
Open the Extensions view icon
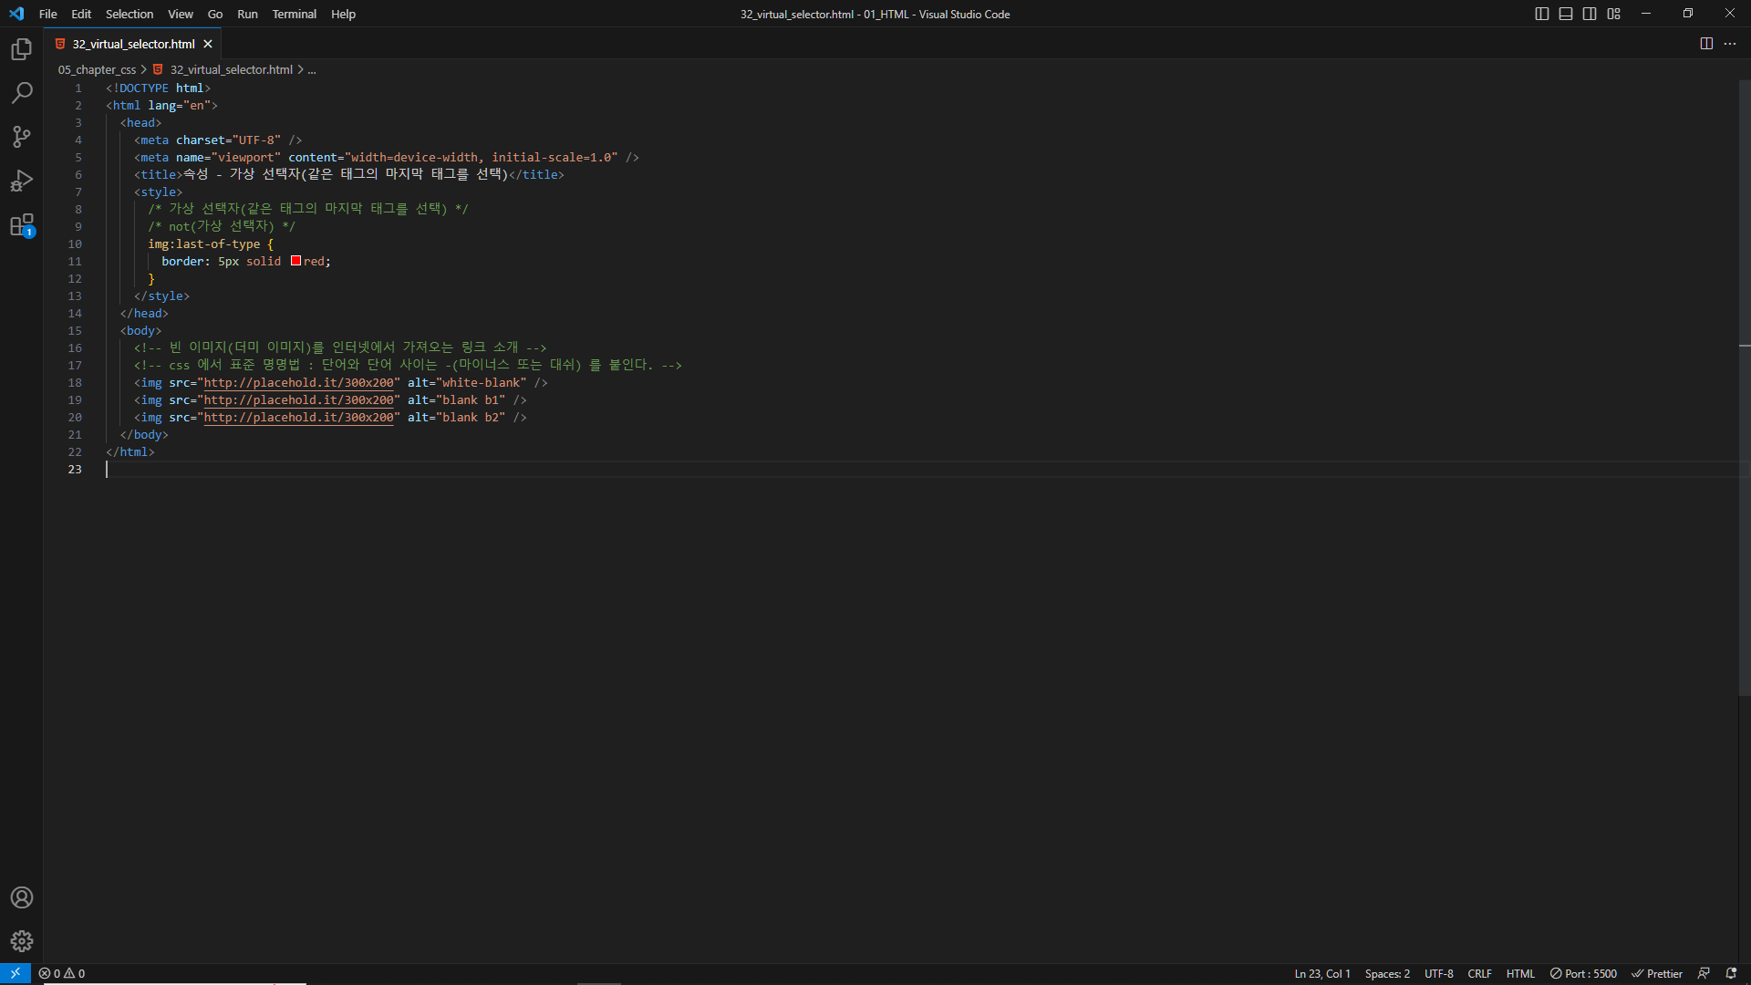click(x=22, y=224)
